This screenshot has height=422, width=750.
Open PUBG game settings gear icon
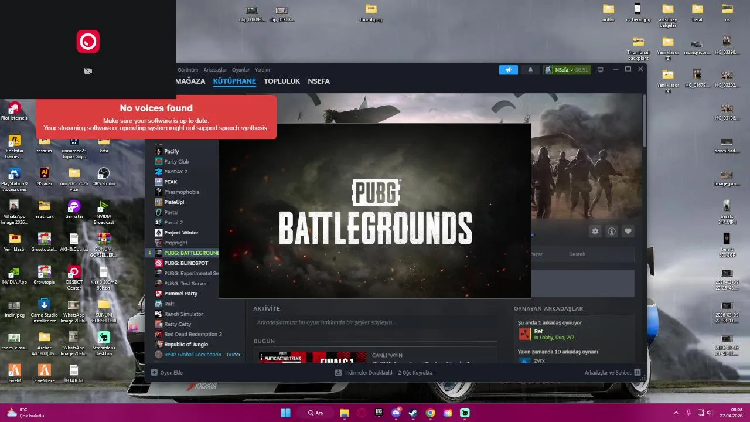[x=595, y=232]
